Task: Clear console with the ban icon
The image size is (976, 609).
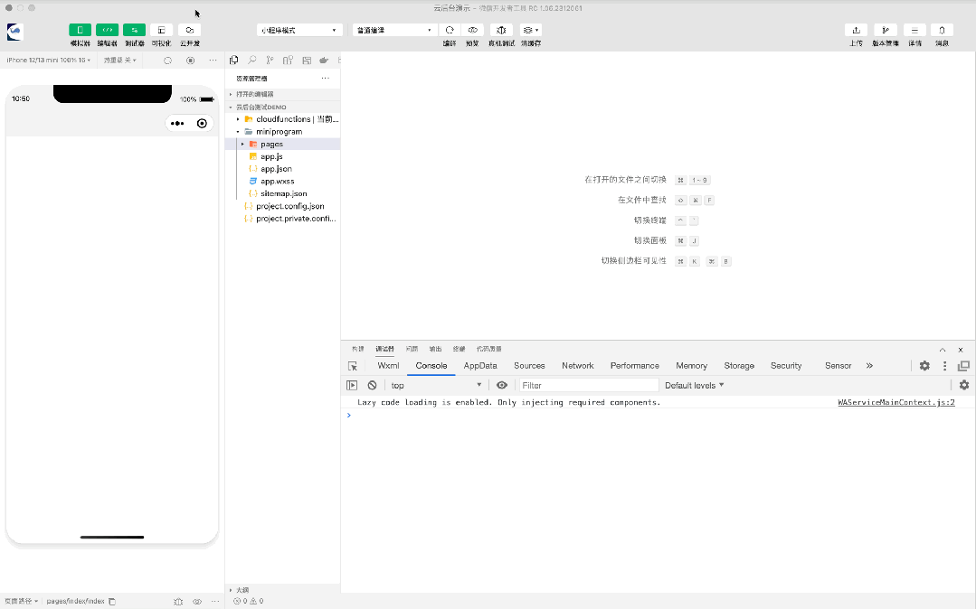Action: (x=373, y=385)
